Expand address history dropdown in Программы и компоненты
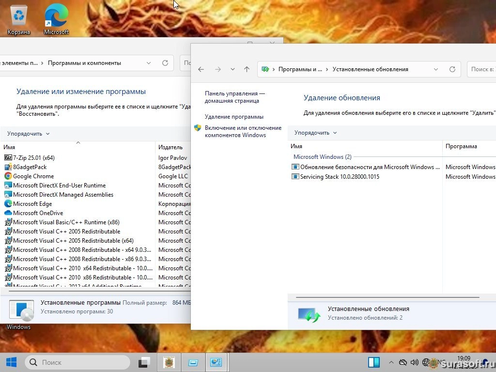The image size is (496, 372). (x=148, y=63)
